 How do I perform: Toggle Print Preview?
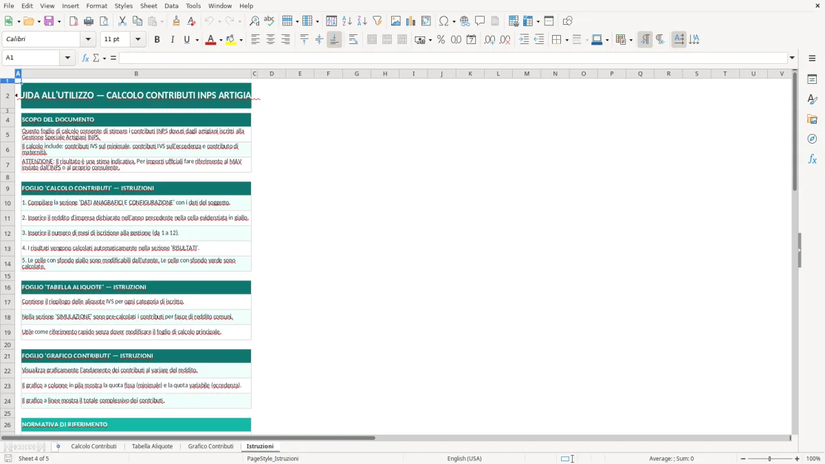[x=104, y=21]
